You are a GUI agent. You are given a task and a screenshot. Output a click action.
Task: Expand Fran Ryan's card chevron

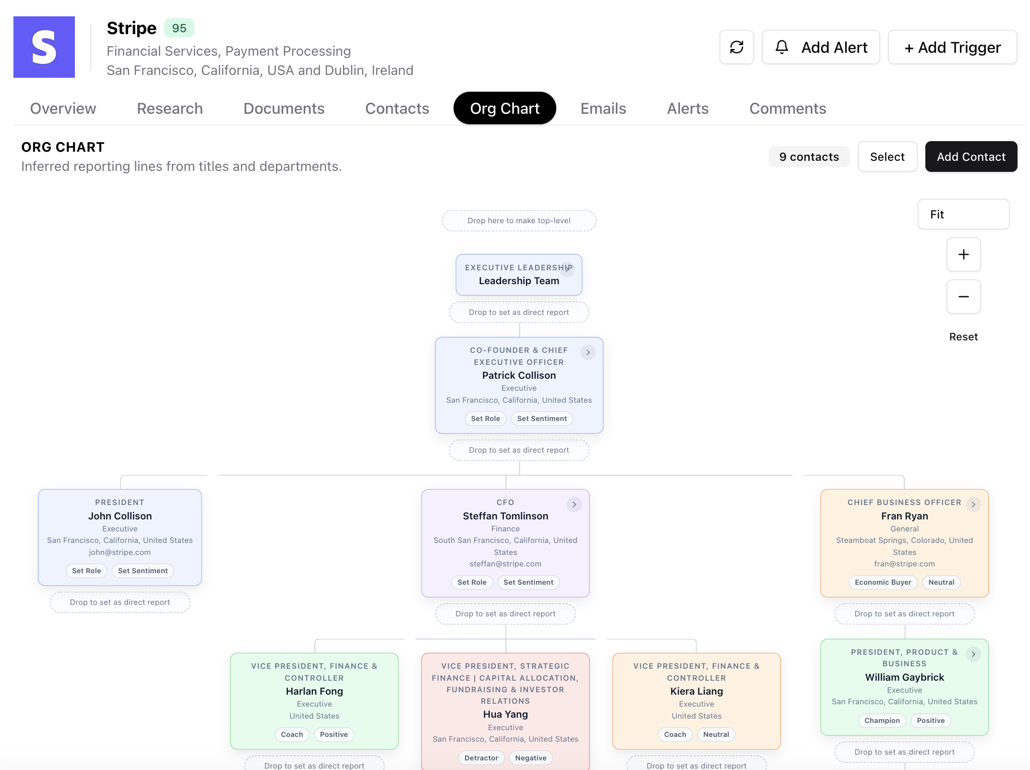973,504
